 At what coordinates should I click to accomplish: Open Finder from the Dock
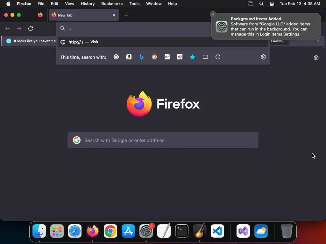[39, 231]
